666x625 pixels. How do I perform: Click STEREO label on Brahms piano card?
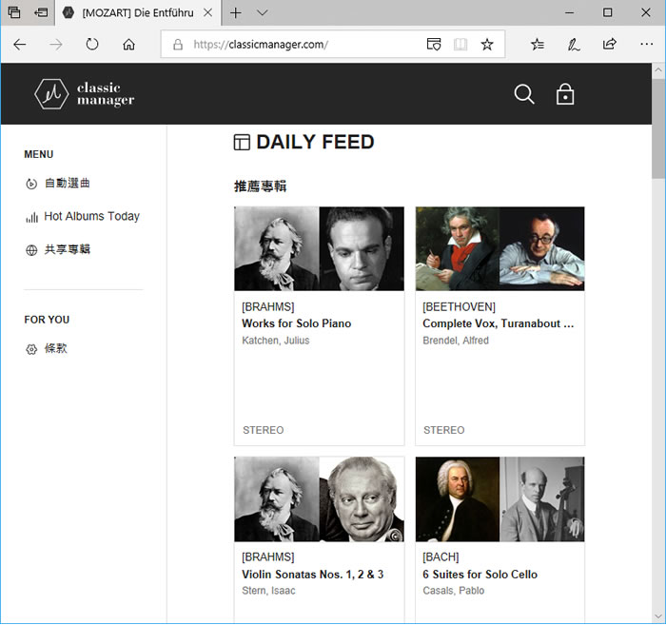pos(263,430)
